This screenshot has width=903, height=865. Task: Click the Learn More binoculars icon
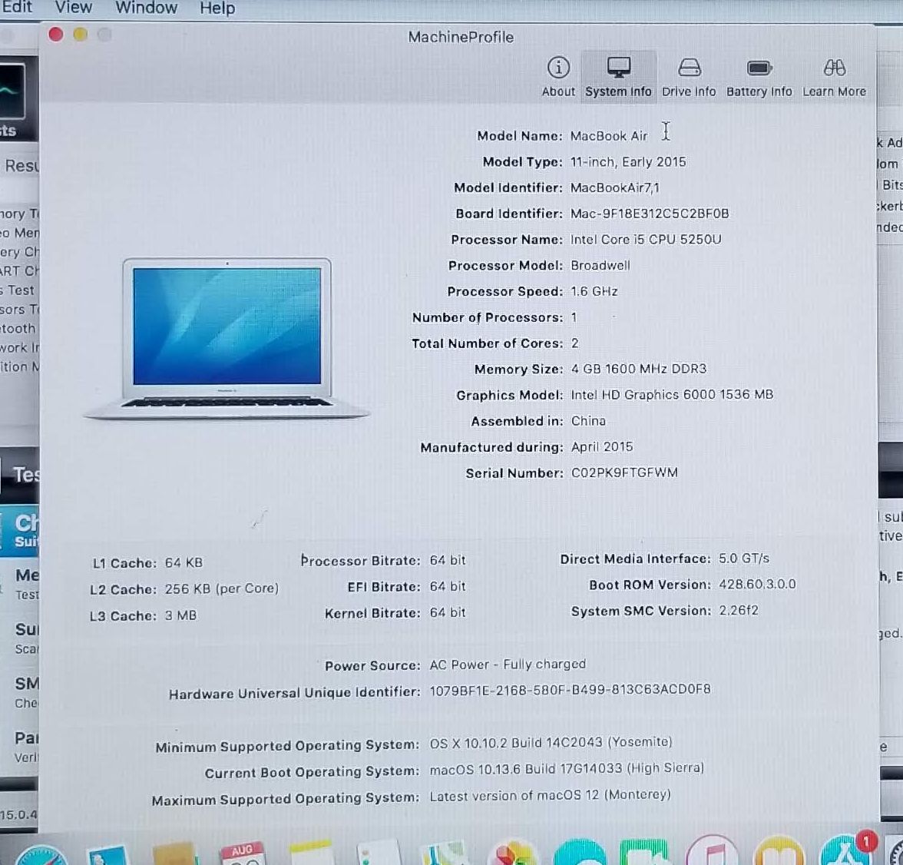pos(834,68)
